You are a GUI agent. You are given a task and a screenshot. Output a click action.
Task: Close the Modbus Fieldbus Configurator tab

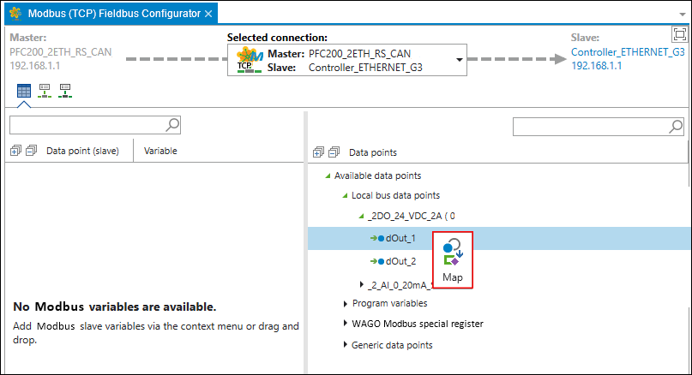(x=208, y=14)
